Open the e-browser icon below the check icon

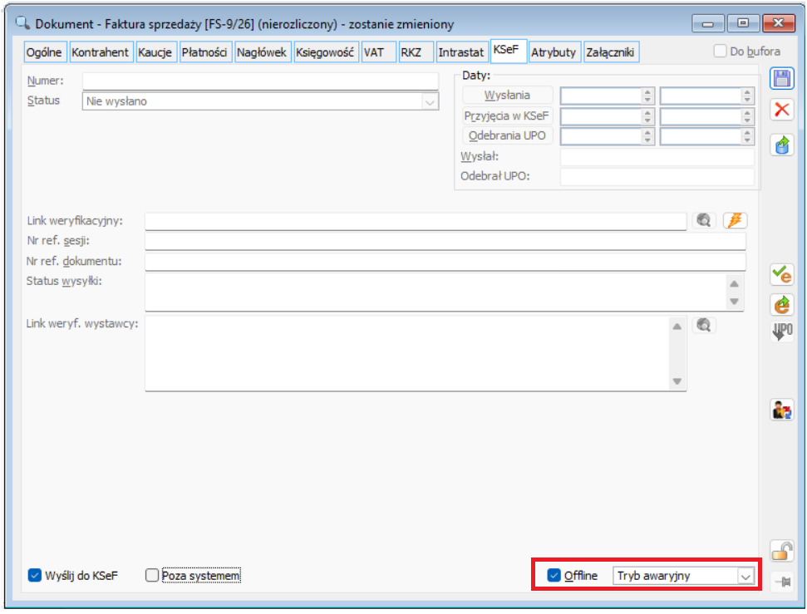[x=781, y=304]
